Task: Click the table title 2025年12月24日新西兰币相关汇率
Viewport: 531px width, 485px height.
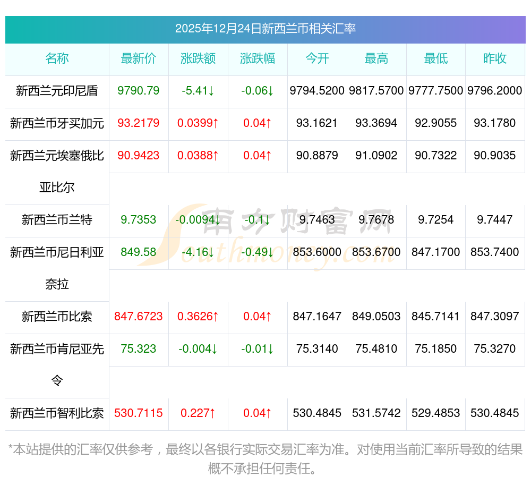Action: pyautogui.click(x=265, y=29)
